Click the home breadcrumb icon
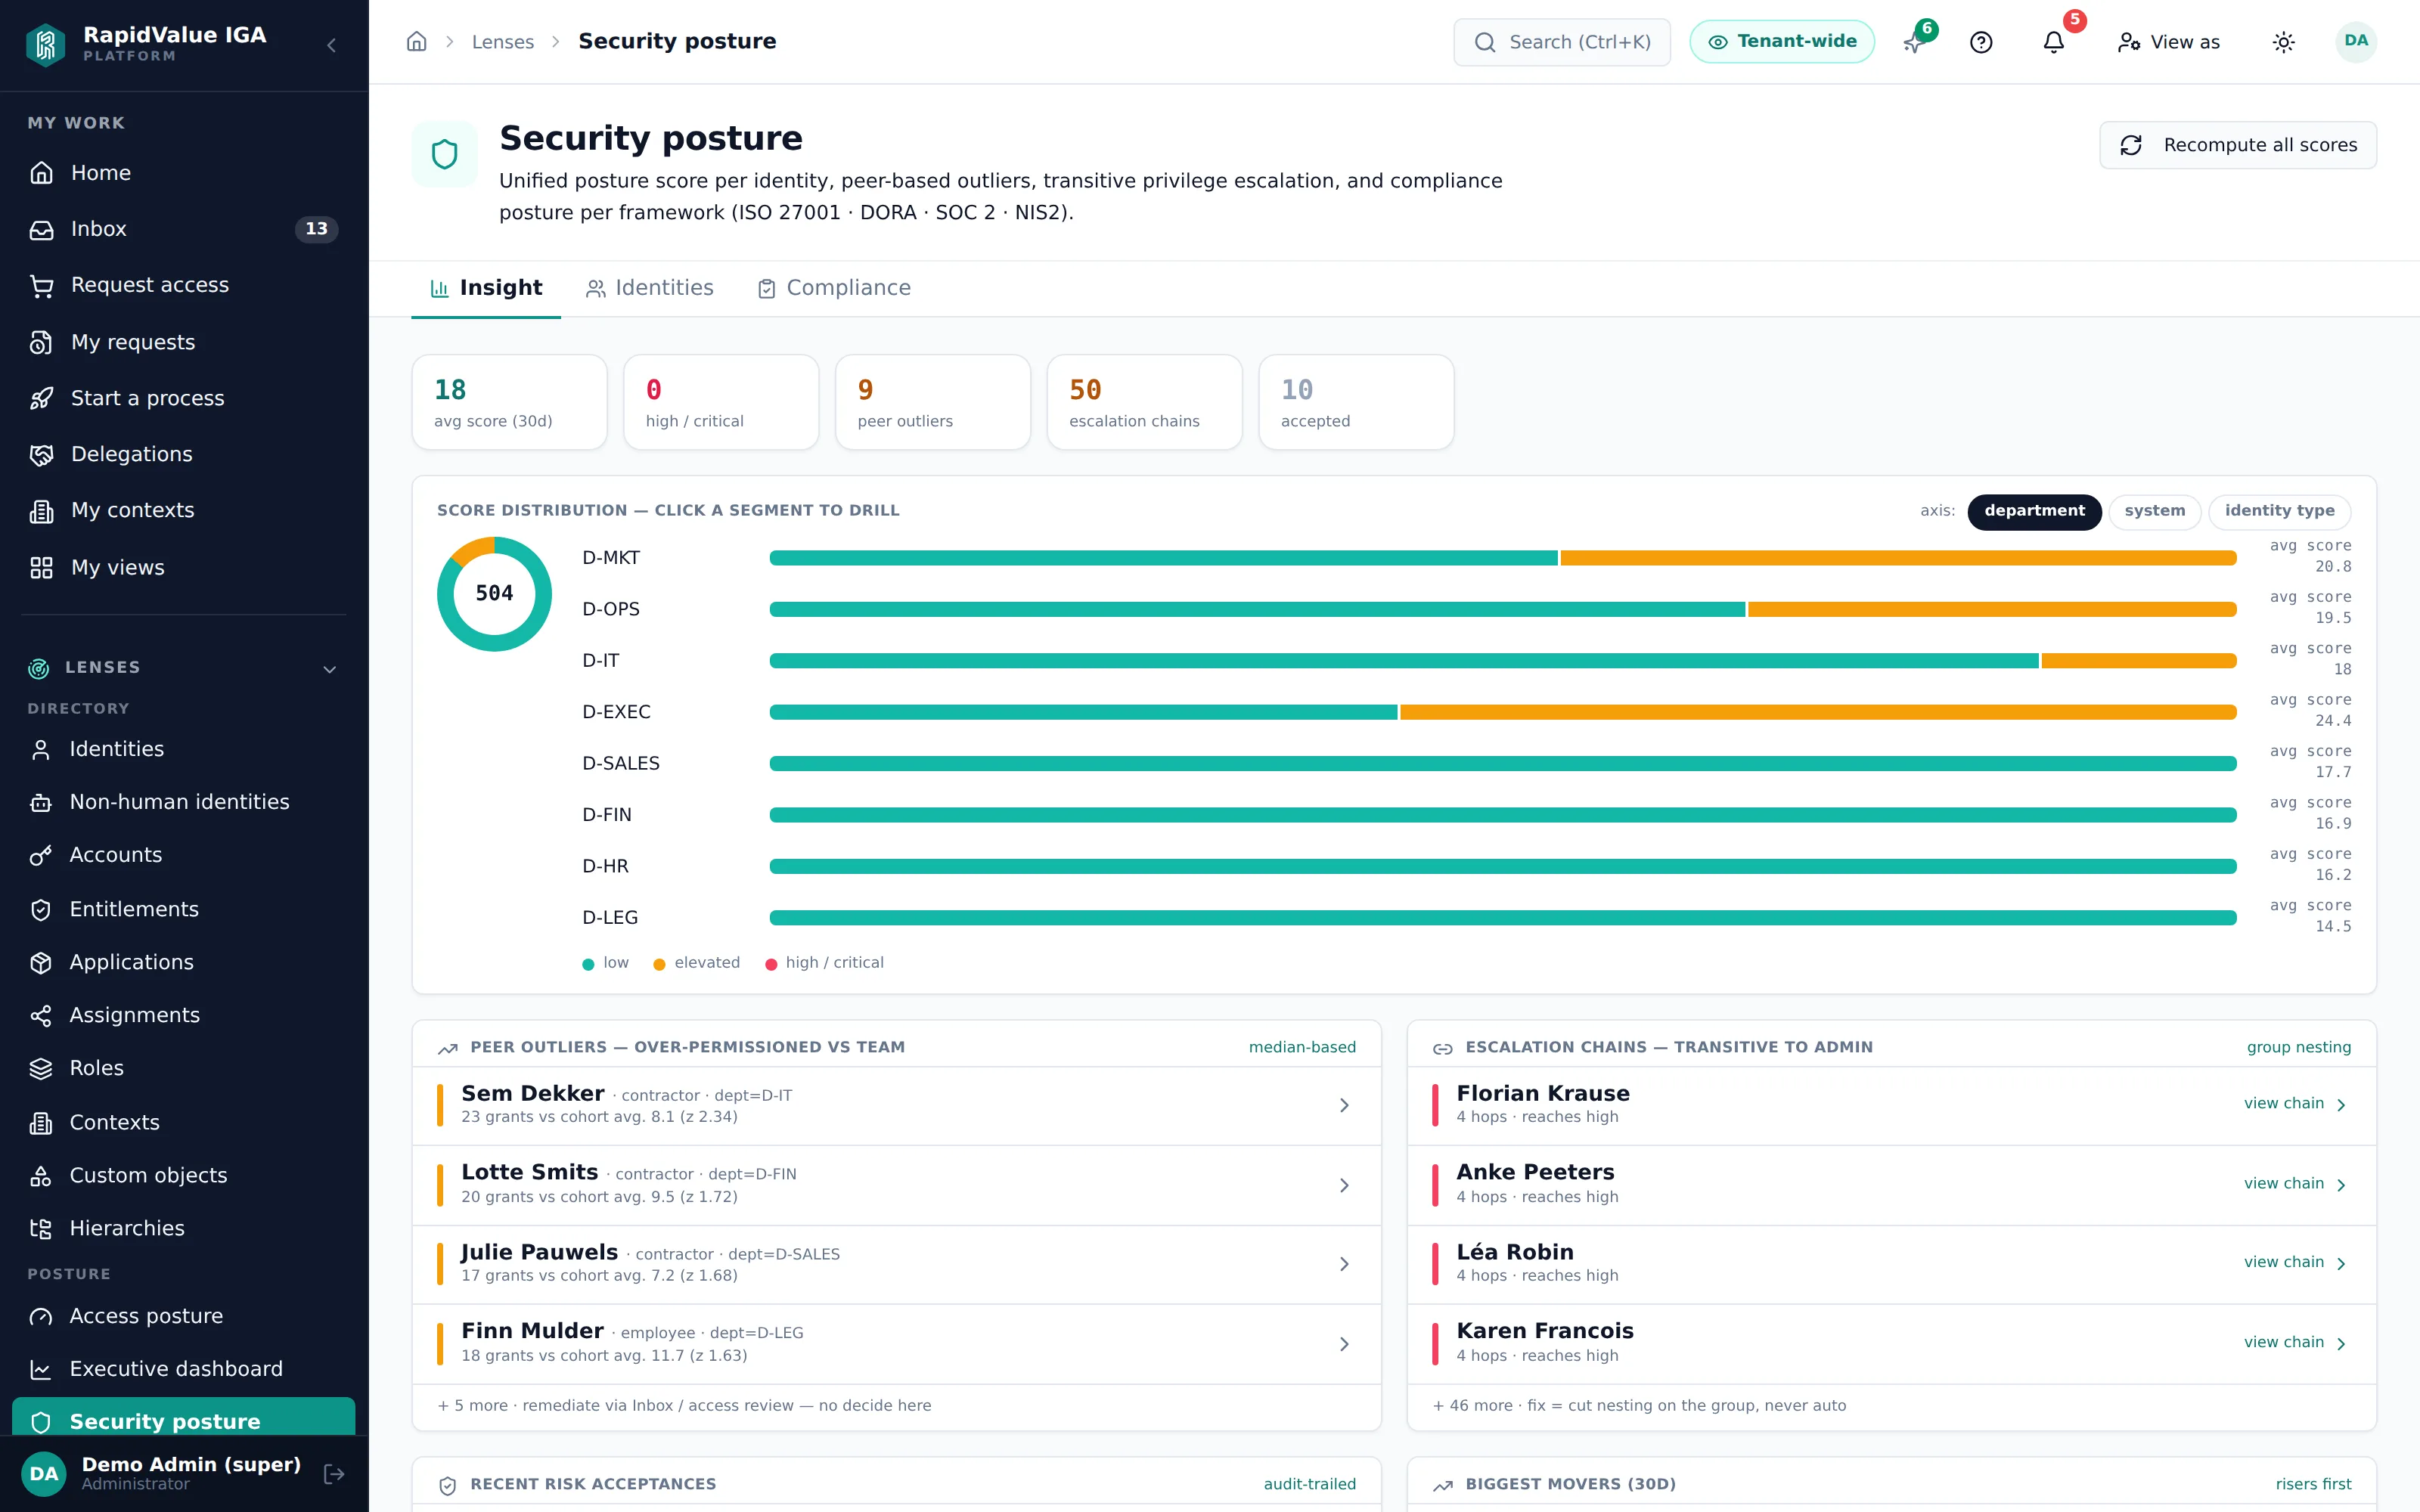 pyautogui.click(x=417, y=42)
